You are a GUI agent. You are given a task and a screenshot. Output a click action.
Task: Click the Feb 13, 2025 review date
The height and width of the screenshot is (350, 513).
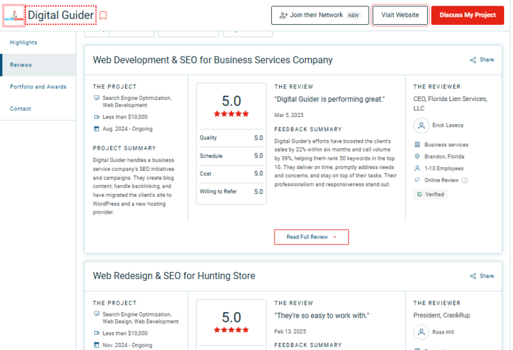[290, 331]
